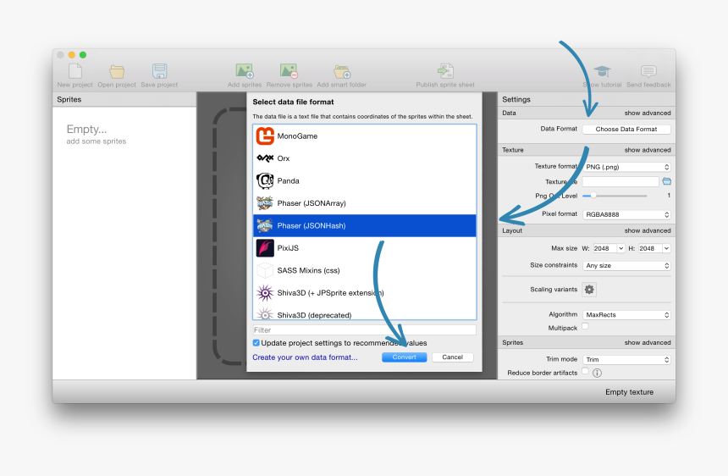Viewport: 728px width, 476px height.
Task: Open the Max size width dropdown arrow
Action: tap(620, 248)
